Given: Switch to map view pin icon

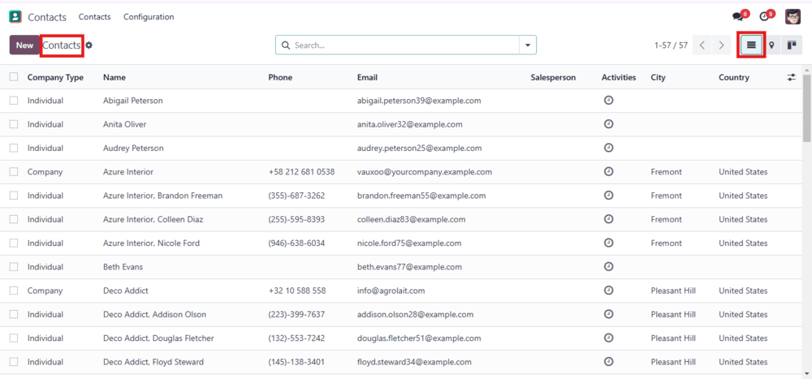Looking at the screenshot, I should pyautogui.click(x=771, y=45).
